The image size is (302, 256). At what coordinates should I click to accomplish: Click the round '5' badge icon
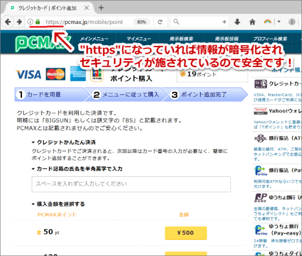(x=292, y=22)
